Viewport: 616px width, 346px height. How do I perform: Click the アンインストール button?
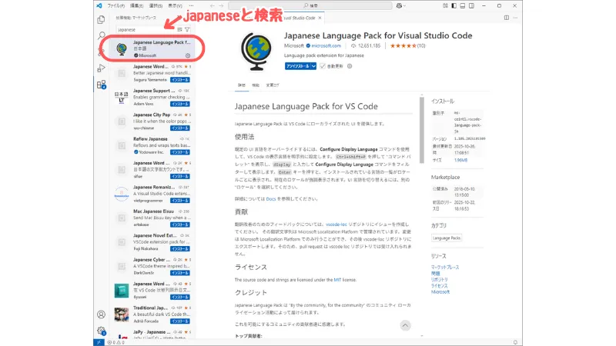pos(297,66)
